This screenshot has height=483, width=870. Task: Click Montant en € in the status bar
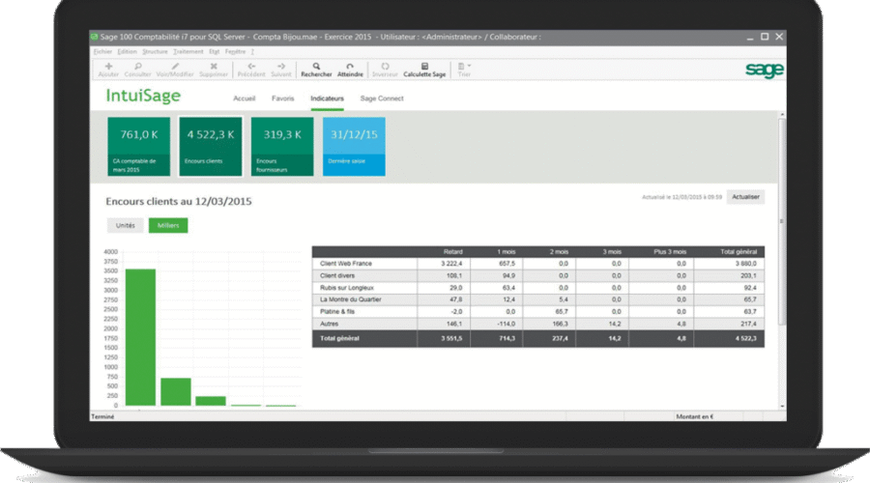(695, 417)
